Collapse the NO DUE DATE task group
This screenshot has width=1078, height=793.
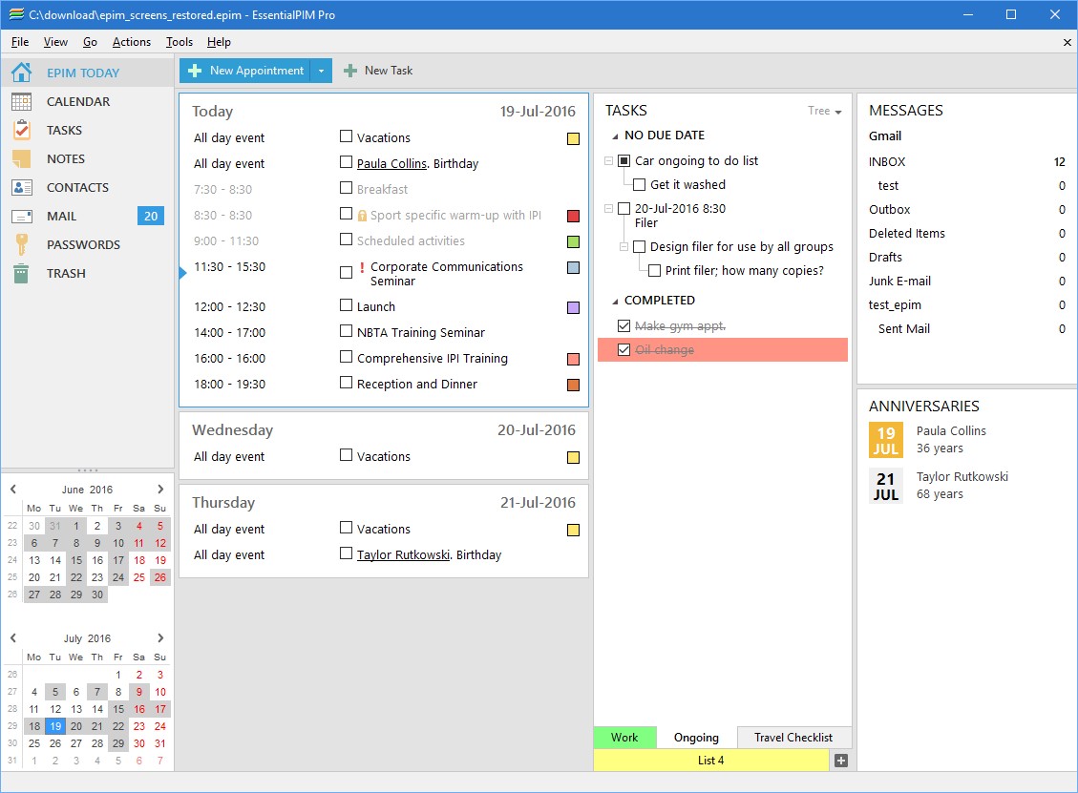pos(615,136)
